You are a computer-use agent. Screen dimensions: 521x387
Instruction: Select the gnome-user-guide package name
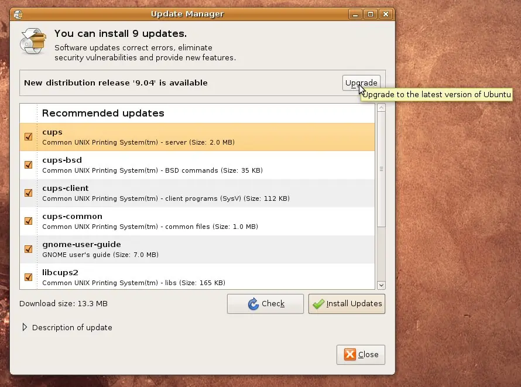click(x=81, y=245)
